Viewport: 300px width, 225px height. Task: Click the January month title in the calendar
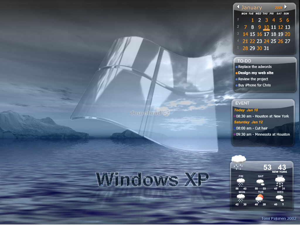click(x=251, y=8)
